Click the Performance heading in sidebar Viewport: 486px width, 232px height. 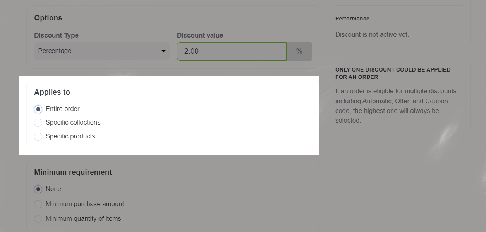(x=352, y=19)
